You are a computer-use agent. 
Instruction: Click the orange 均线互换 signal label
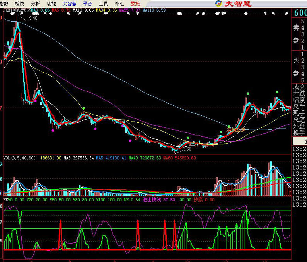coord(236,130)
